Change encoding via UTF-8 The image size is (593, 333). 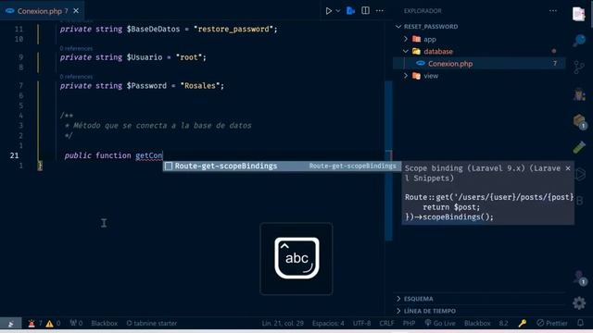point(361,323)
